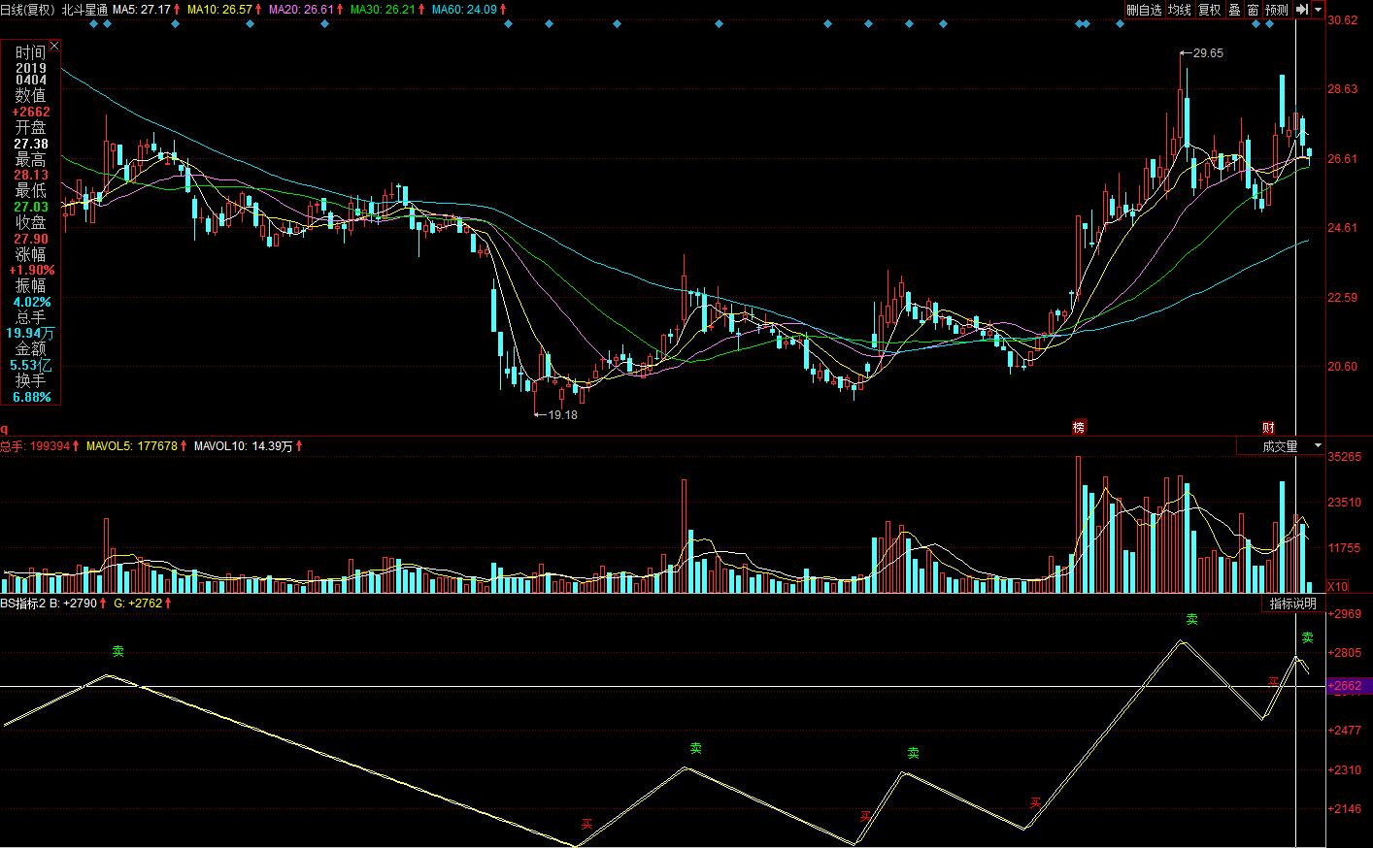Open the 窗 window layout menu
Viewport: 1373px width, 848px height.
coord(1253,10)
